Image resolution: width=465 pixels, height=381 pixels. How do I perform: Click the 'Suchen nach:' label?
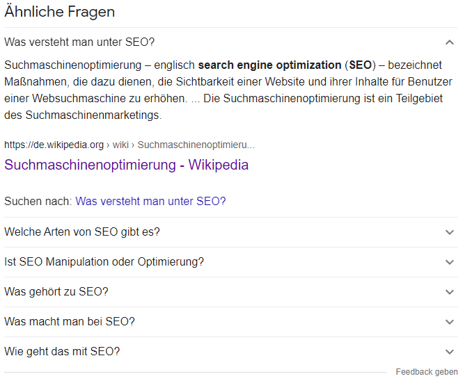click(38, 202)
